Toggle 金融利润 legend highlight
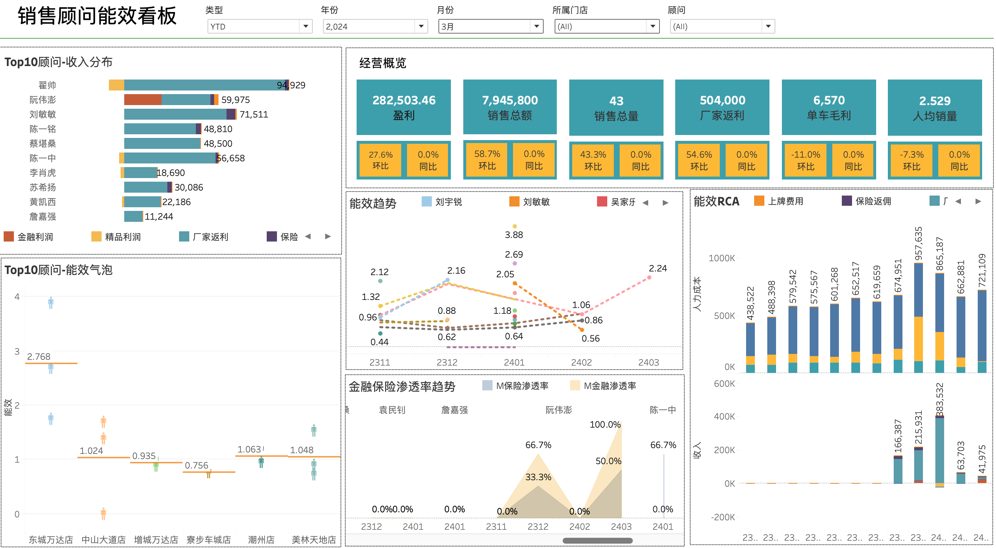 point(9,236)
